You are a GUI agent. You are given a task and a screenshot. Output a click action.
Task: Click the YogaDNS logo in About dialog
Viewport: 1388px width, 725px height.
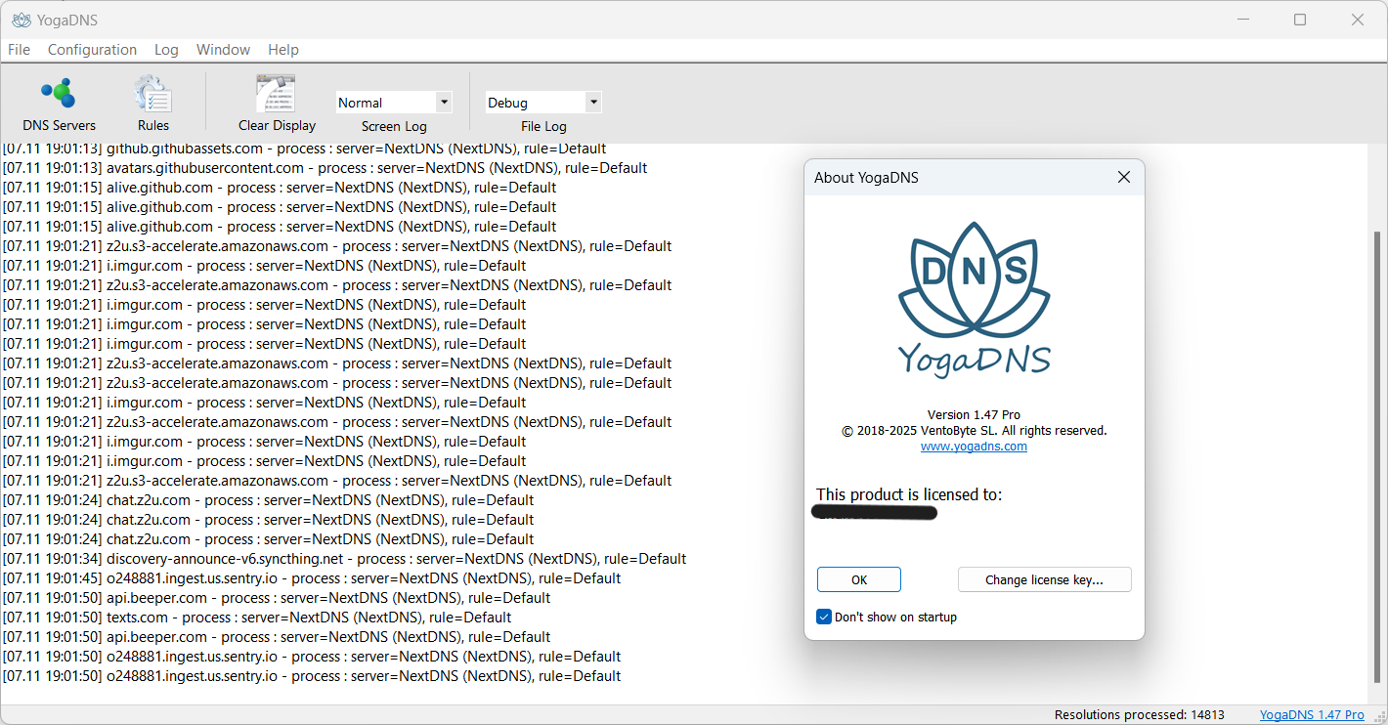tap(974, 299)
